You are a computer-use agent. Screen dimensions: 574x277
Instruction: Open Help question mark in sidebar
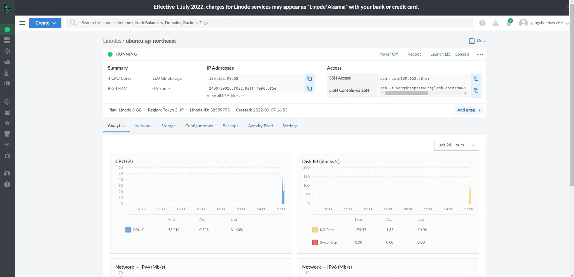click(7, 184)
